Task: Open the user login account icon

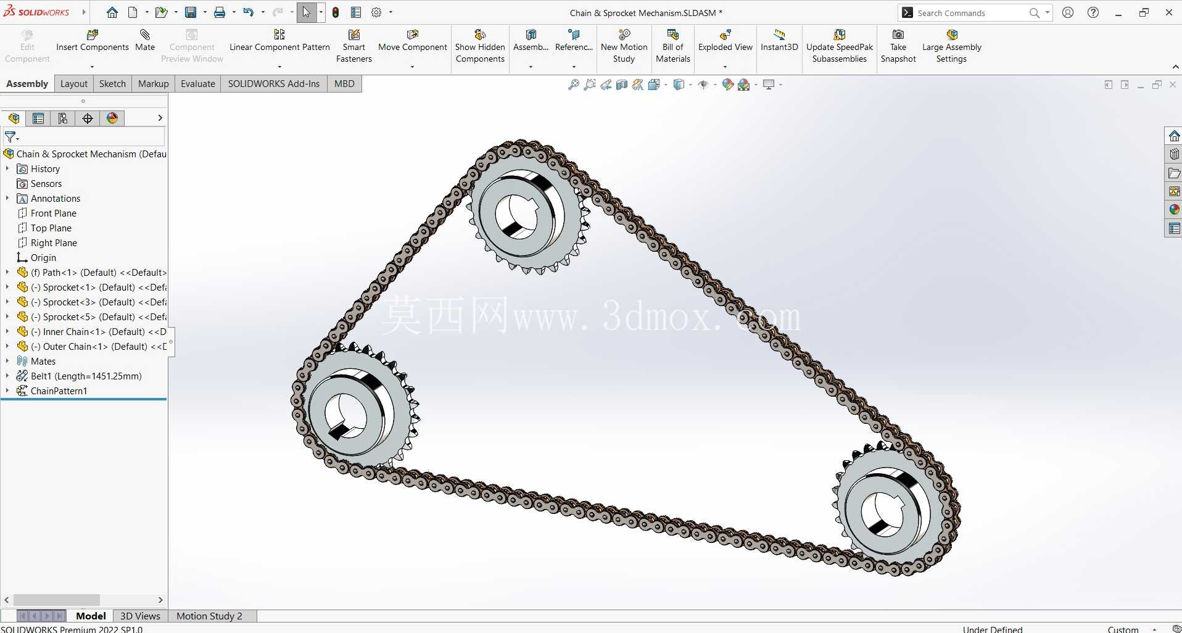Action: (x=1068, y=12)
